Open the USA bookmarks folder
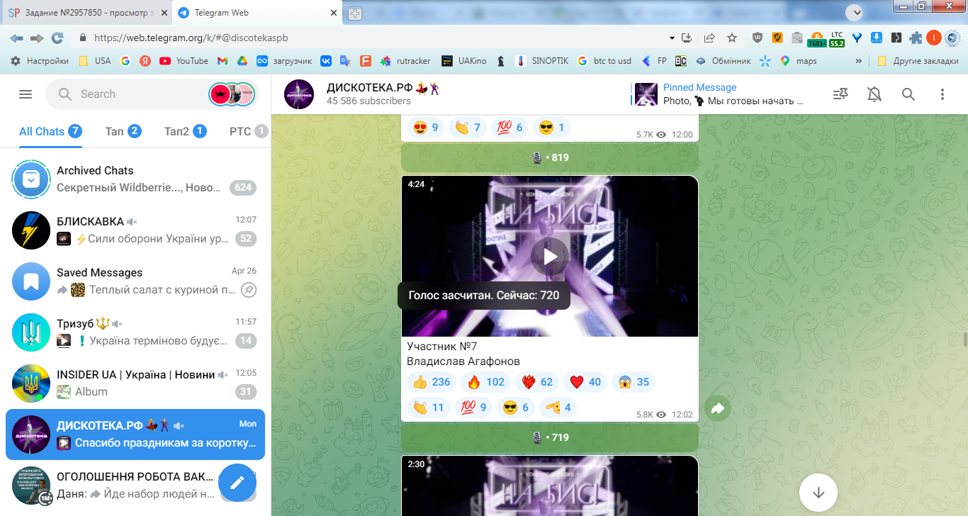The image size is (968, 516). pyautogui.click(x=95, y=61)
